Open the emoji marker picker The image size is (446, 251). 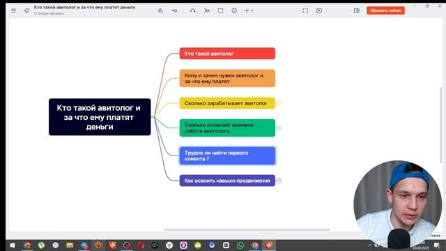pos(234,10)
